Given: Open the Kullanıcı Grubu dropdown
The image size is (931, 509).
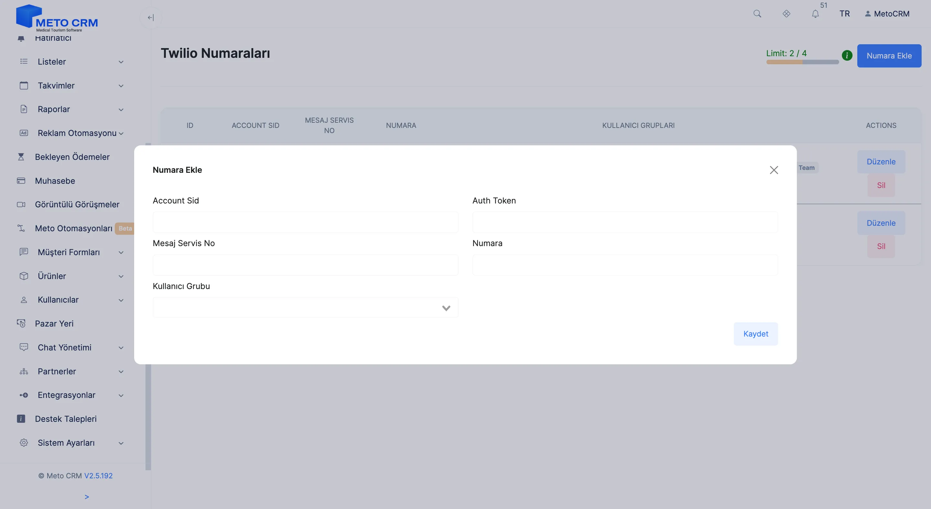Looking at the screenshot, I should tap(305, 307).
